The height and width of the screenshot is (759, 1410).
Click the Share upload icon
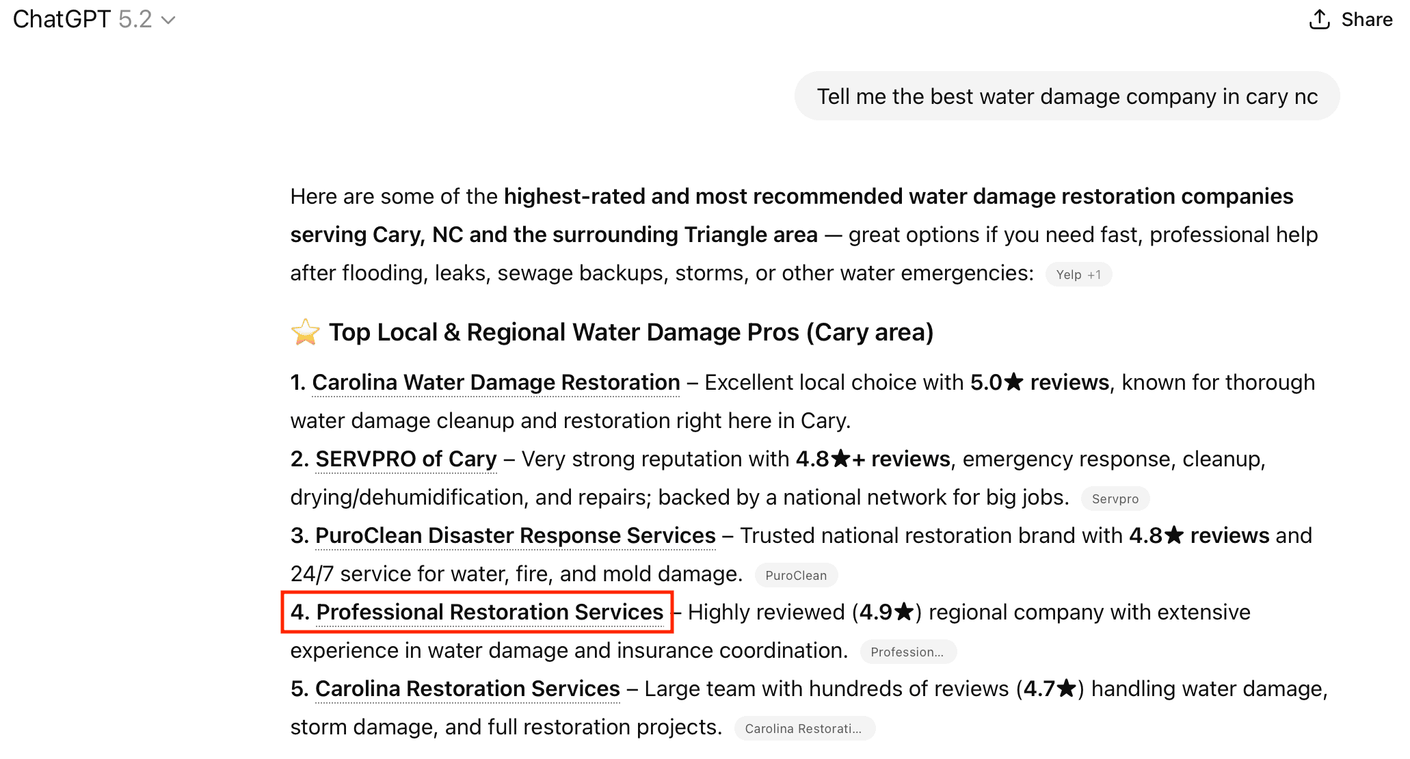click(x=1319, y=20)
